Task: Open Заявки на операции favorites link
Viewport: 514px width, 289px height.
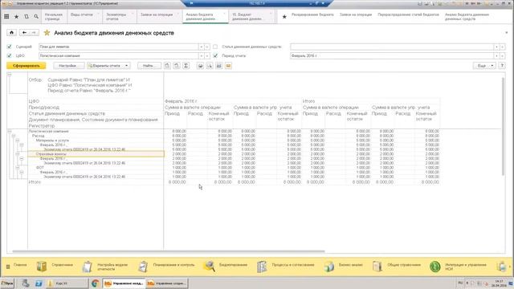Action: [x=355, y=14]
